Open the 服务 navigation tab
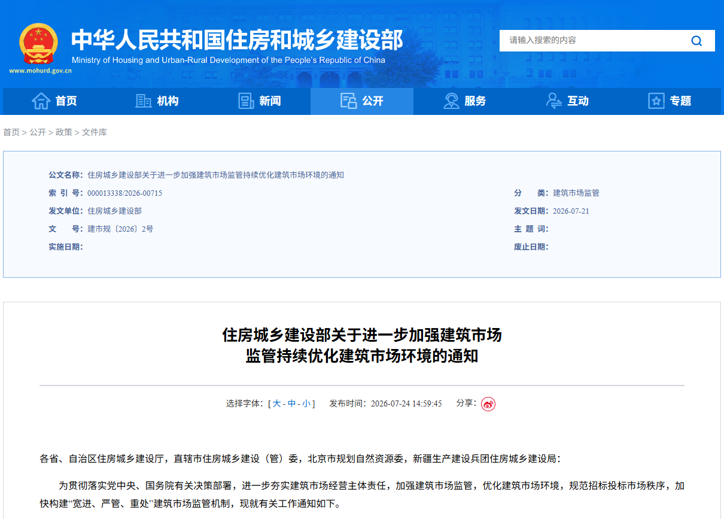This screenshot has height=519, width=724. pyautogui.click(x=464, y=101)
